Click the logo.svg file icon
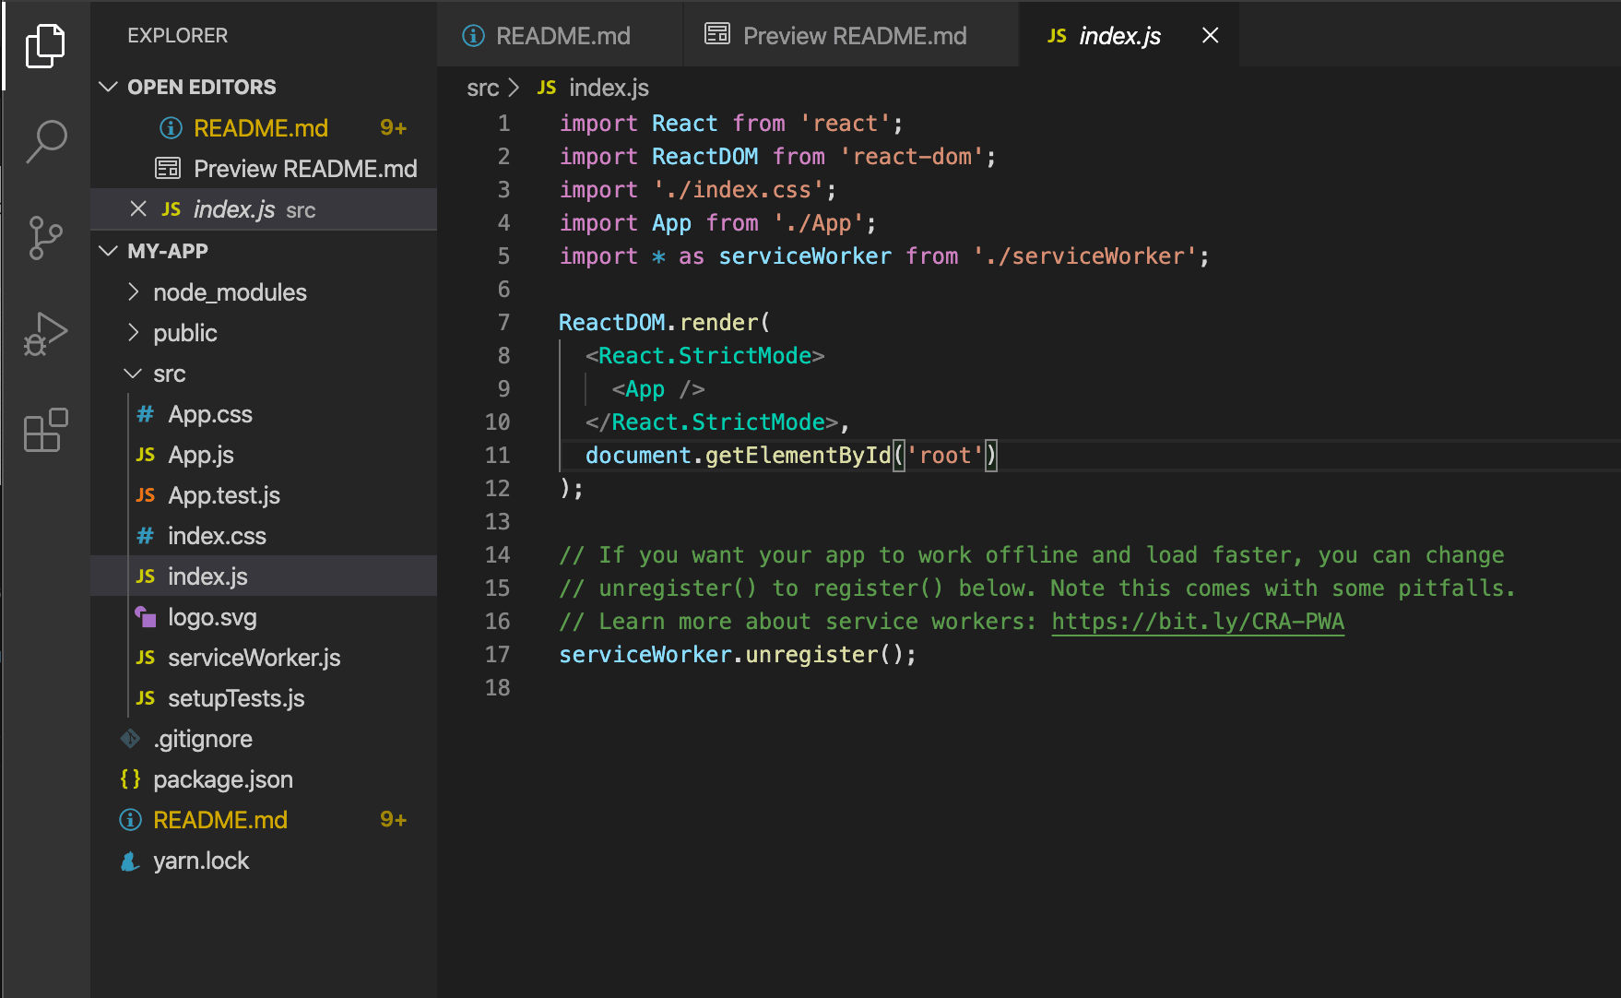This screenshot has height=998, width=1621. pyautogui.click(x=146, y=616)
